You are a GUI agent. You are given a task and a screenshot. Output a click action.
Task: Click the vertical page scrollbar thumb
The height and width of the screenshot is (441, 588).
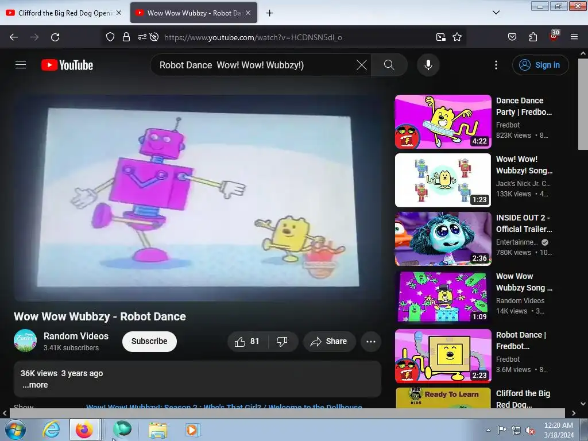coord(583,105)
